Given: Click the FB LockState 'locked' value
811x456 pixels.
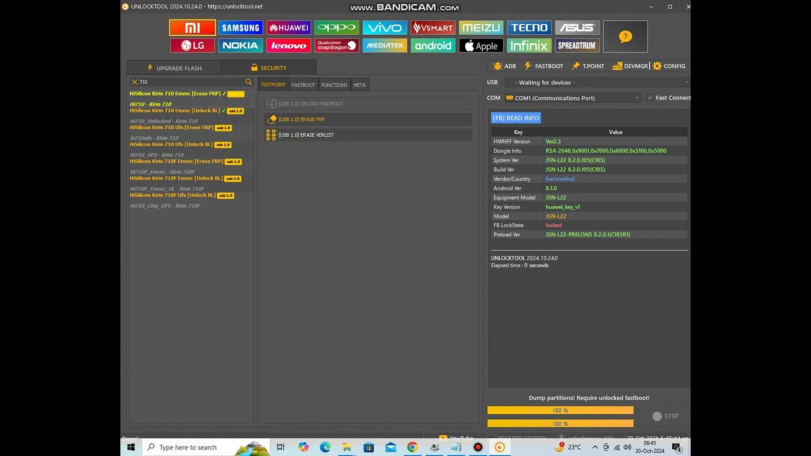Looking at the screenshot, I should click(x=553, y=225).
